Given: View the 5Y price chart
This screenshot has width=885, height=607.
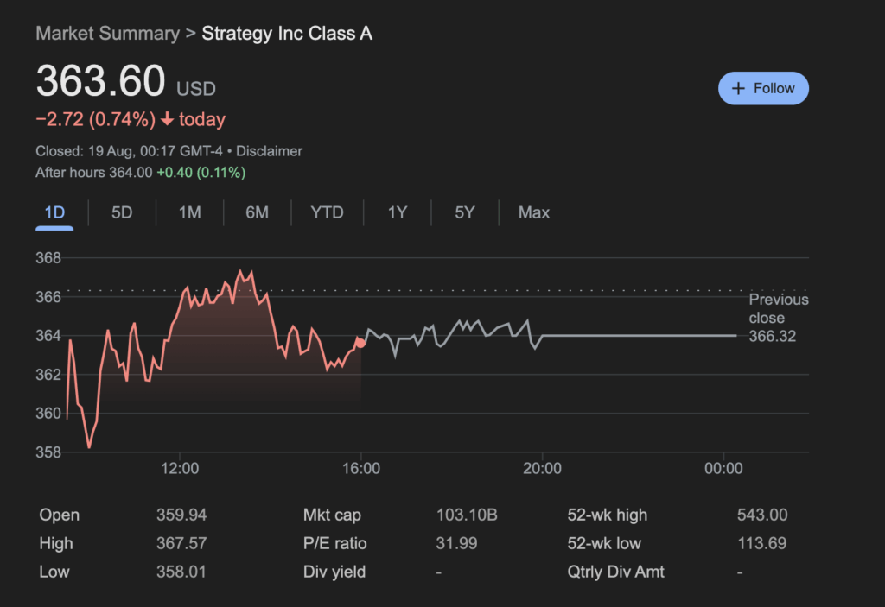Looking at the screenshot, I should click(464, 212).
